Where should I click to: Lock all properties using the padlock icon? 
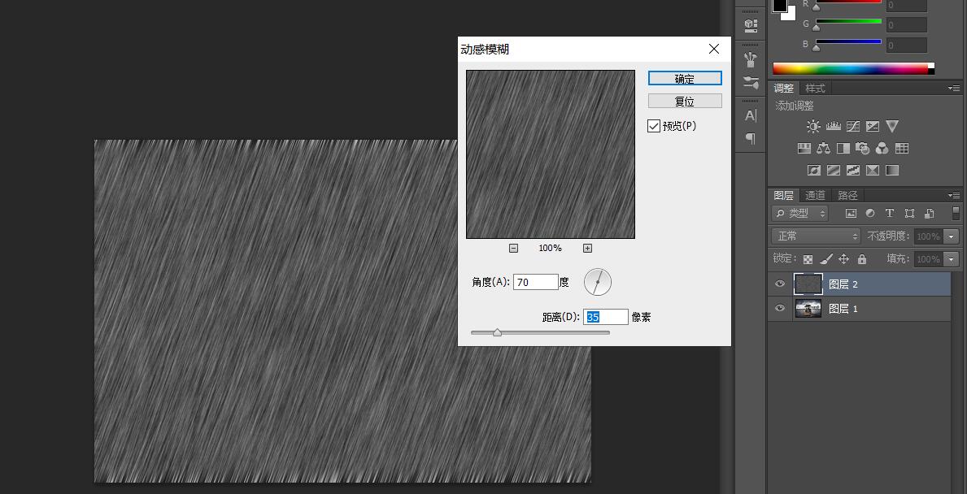pos(862,259)
